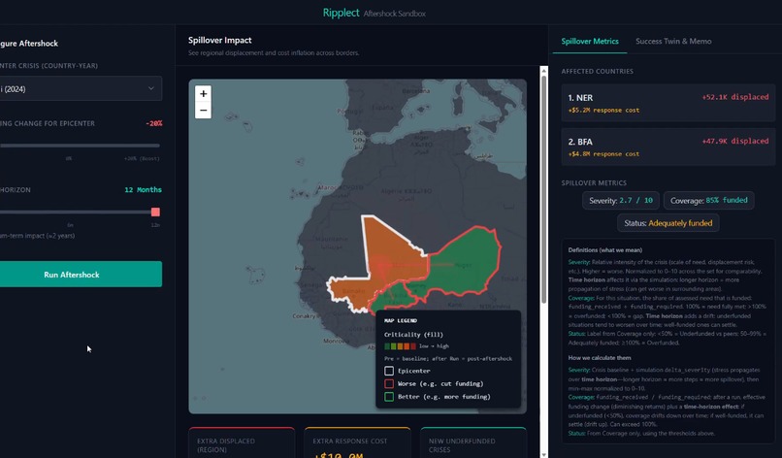This screenshot has height=458, width=782.
Task: Click the green Burkina Faso region on map
Action: [x=394, y=298]
